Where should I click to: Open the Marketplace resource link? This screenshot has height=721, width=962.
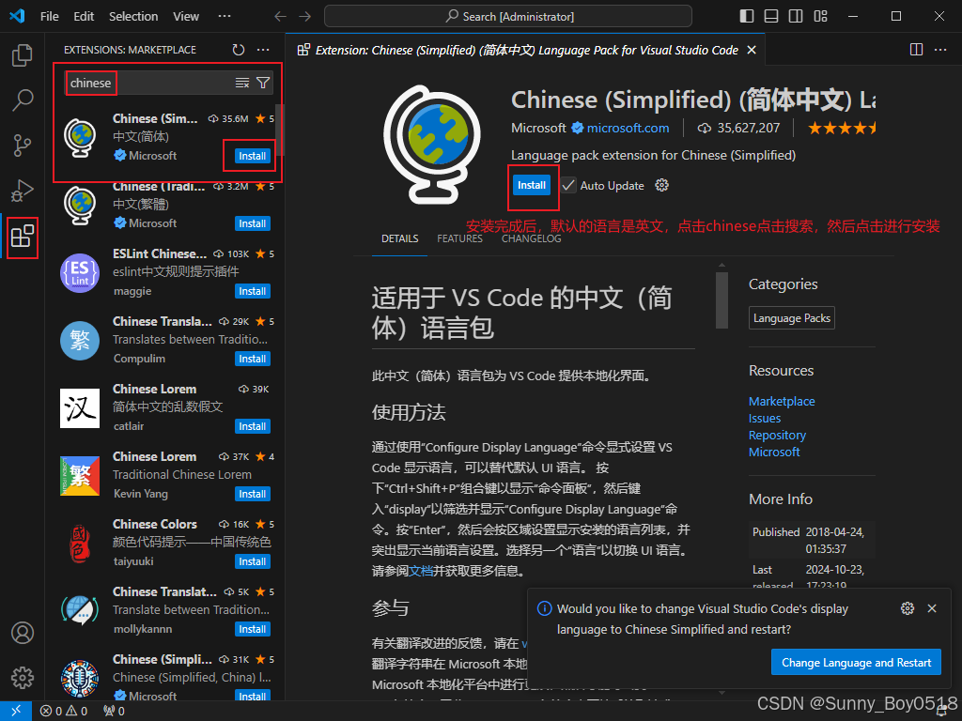(x=782, y=401)
